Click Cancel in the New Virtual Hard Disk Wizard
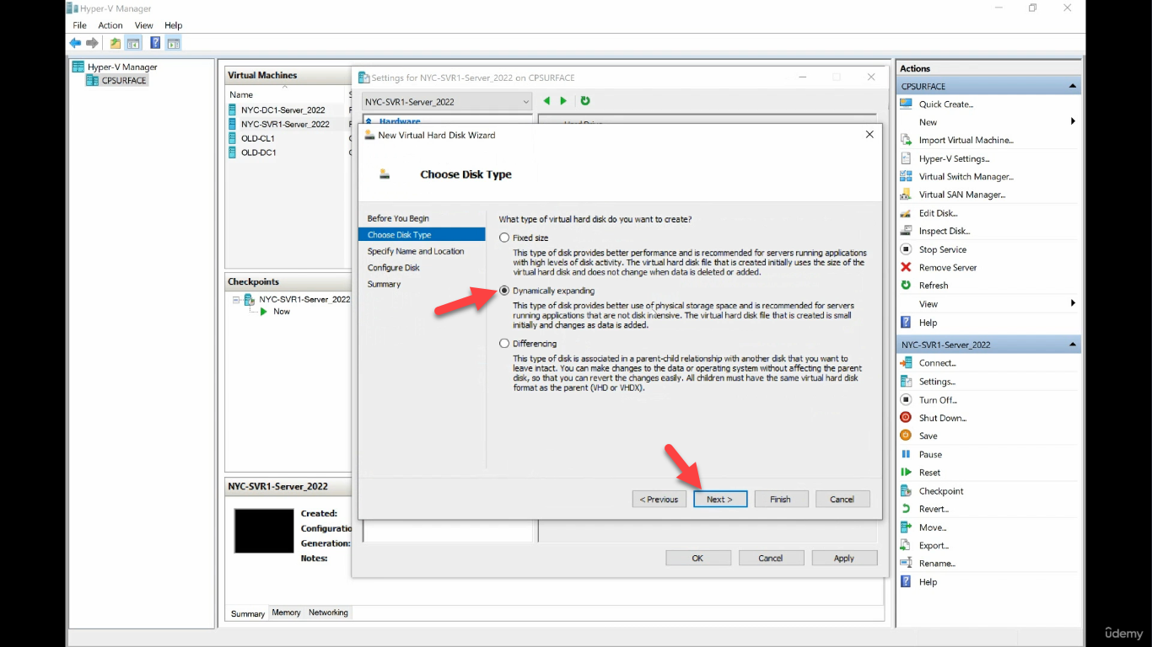Image resolution: width=1152 pixels, height=647 pixels. click(x=842, y=499)
